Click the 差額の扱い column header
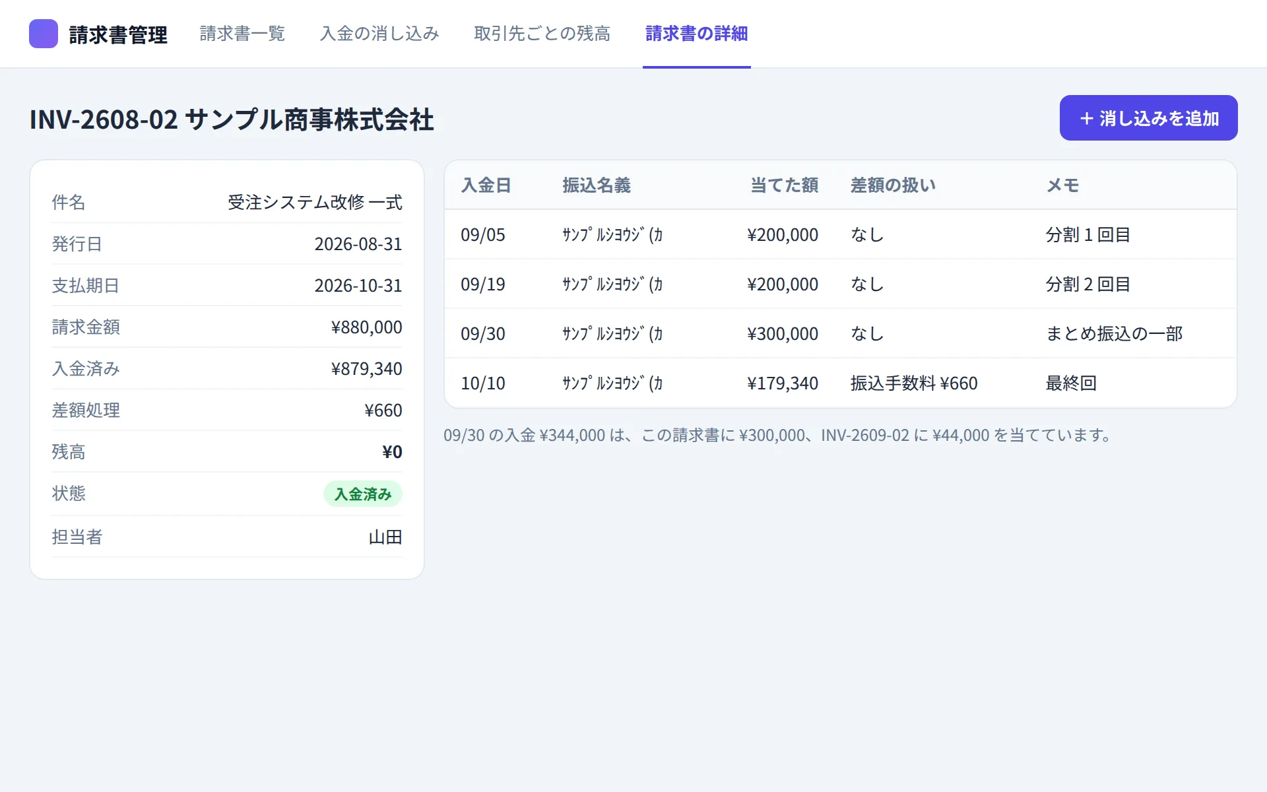The width and height of the screenshot is (1267, 792). (x=893, y=185)
